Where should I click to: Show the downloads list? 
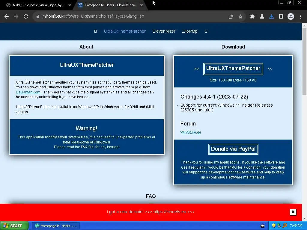coord(271,17)
